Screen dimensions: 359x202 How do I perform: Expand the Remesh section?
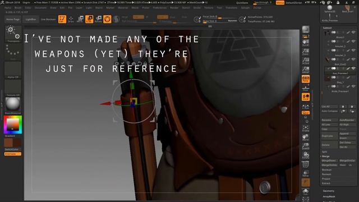pos(326,175)
